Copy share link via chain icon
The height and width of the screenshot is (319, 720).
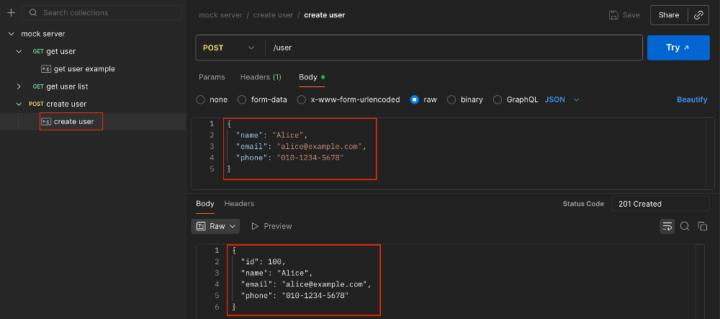coord(698,15)
